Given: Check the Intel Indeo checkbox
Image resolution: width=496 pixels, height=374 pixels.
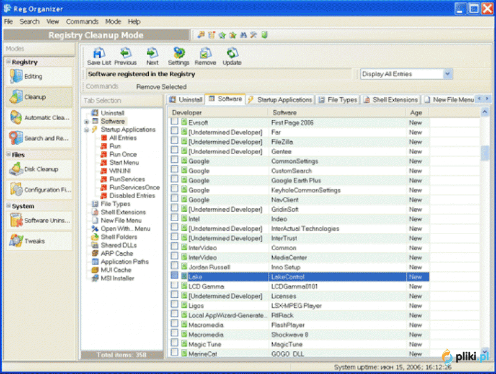Looking at the screenshot, I should click(x=174, y=217).
